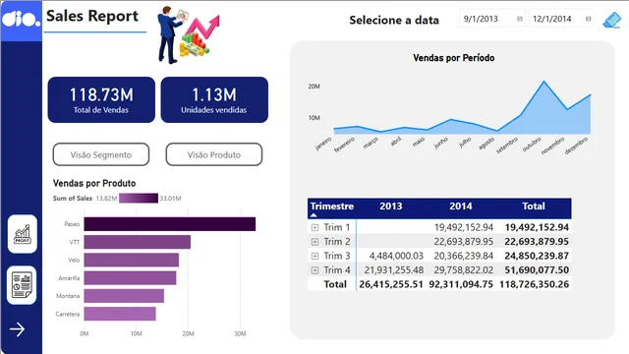Select the 2014 column header
The width and height of the screenshot is (629, 354).
click(x=461, y=206)
